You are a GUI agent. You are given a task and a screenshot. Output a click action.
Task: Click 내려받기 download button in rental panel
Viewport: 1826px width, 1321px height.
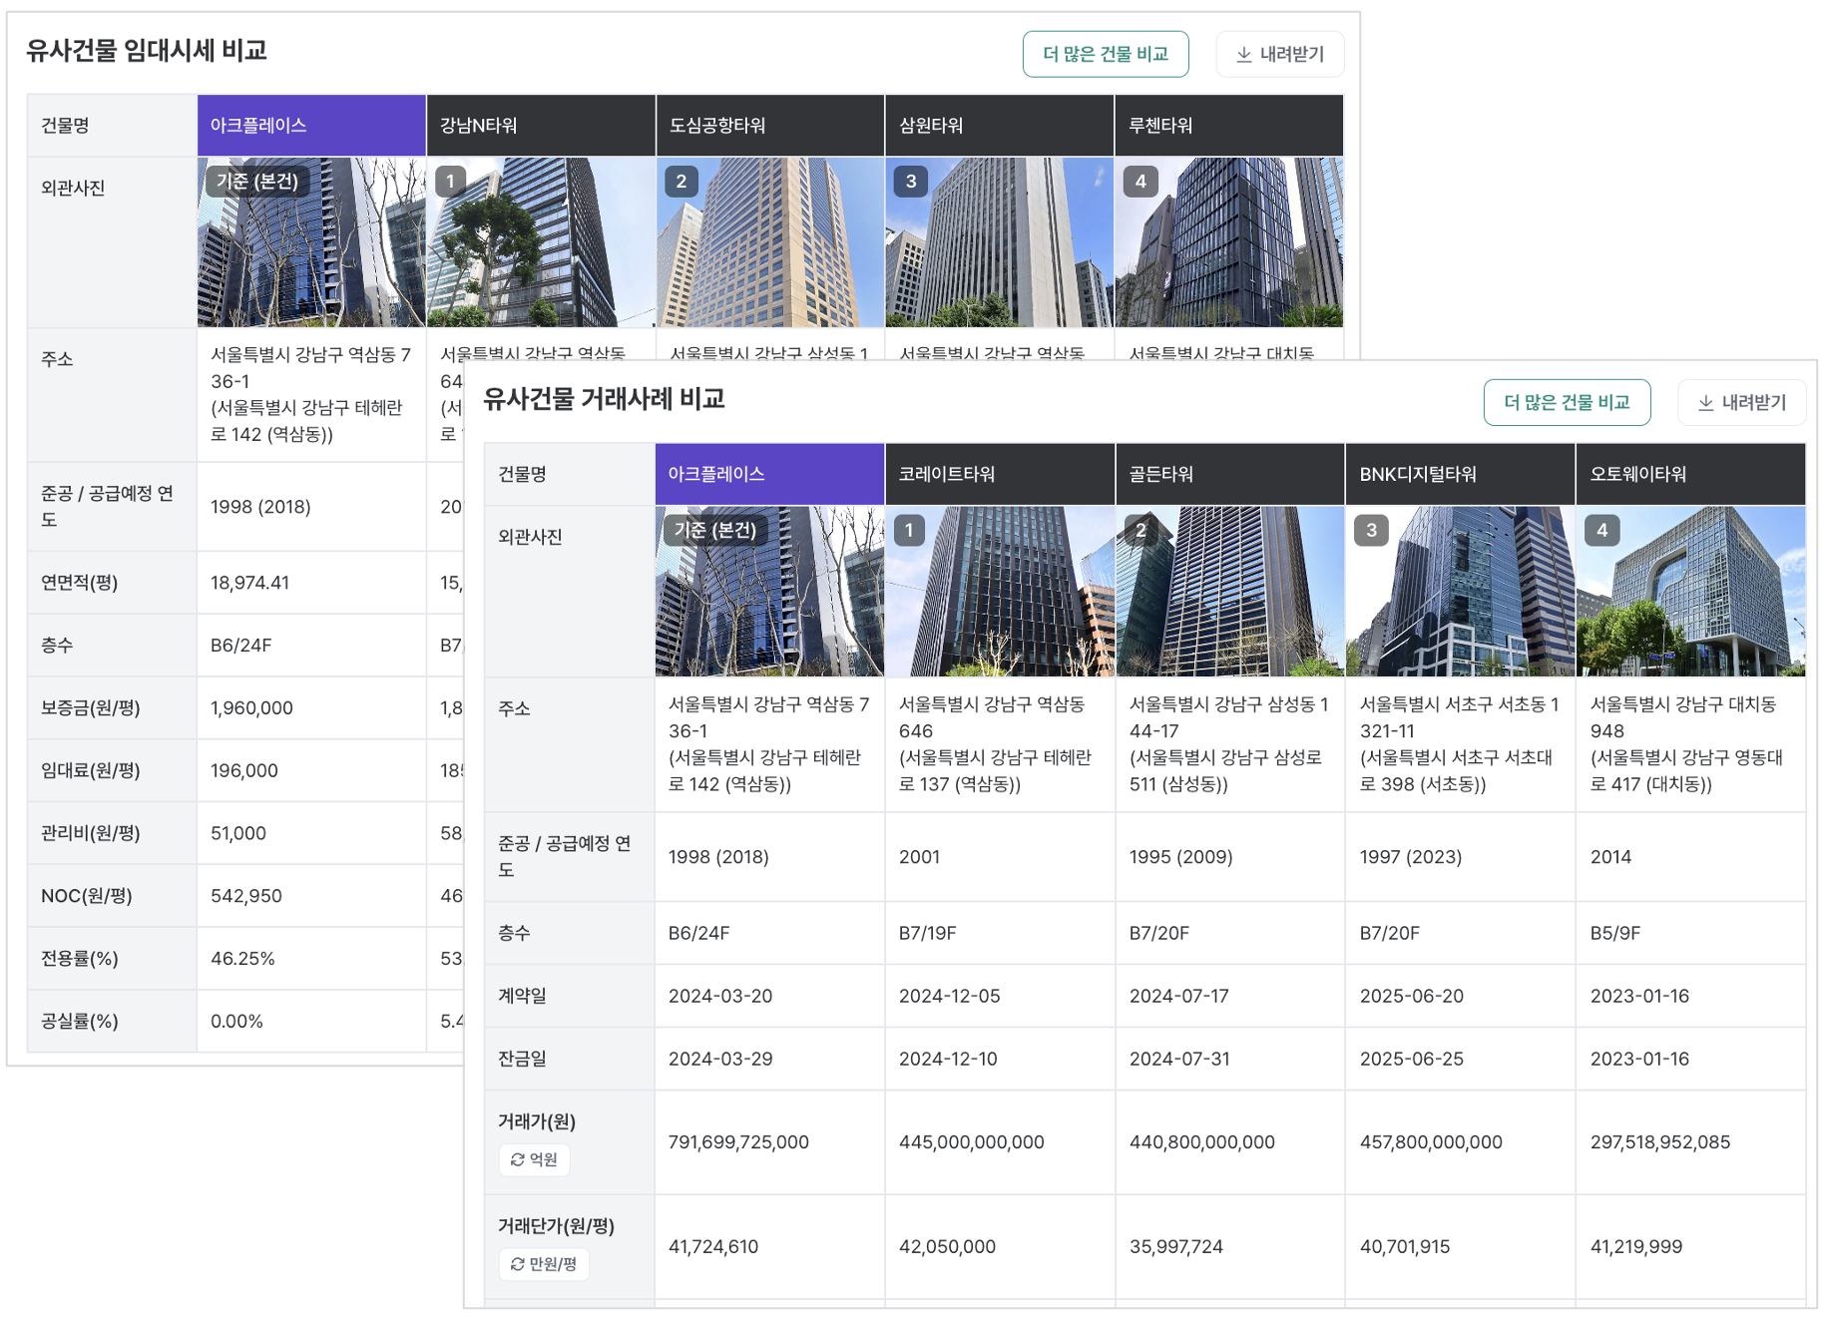[x=1279, y=54]
